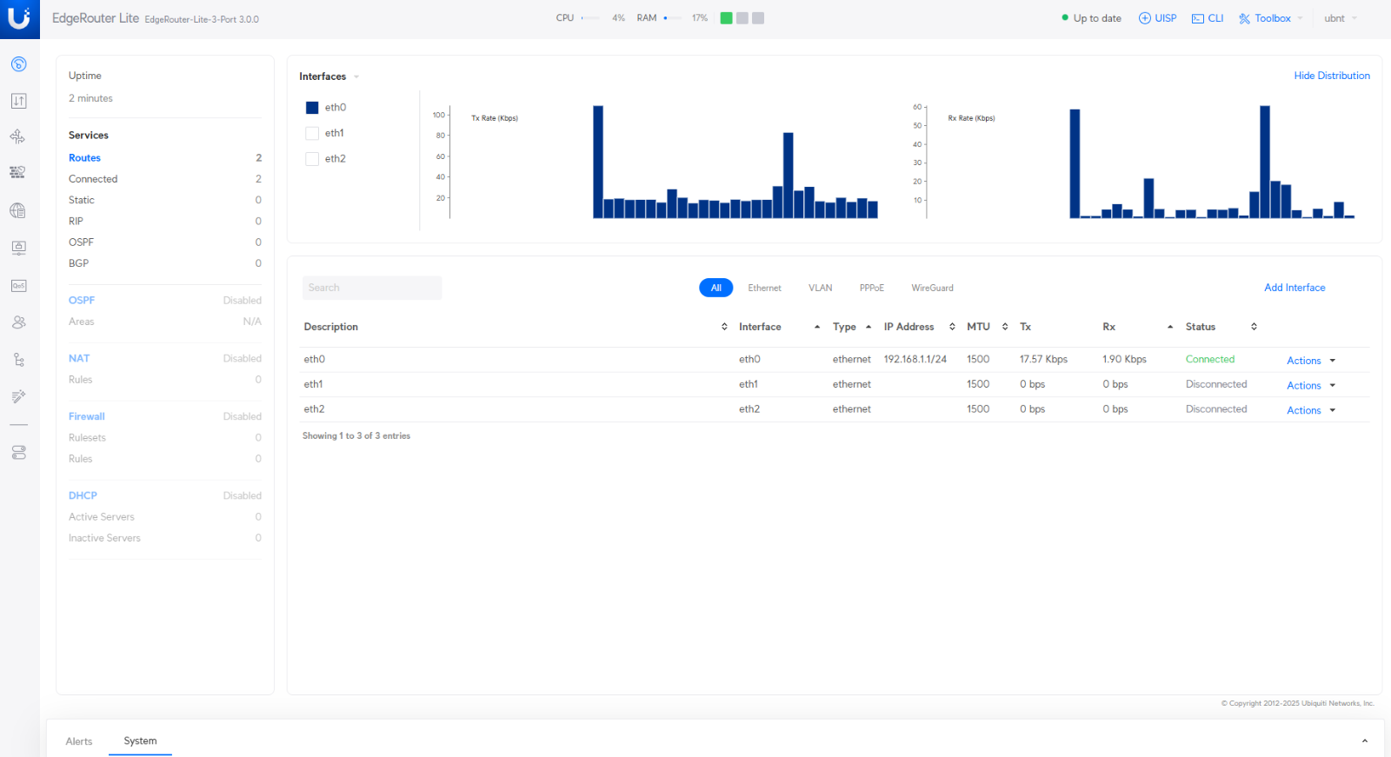Screen dimensions: 1391x757
Task: Uncheck the eth0 interface checkbox
Action: [x=312, y=108]
